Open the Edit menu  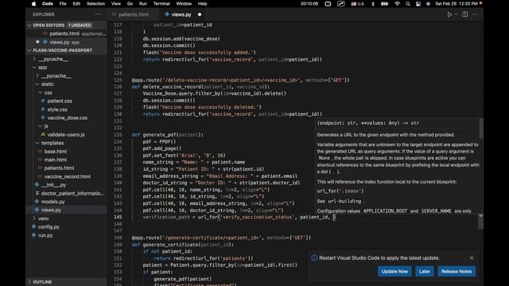76,4
